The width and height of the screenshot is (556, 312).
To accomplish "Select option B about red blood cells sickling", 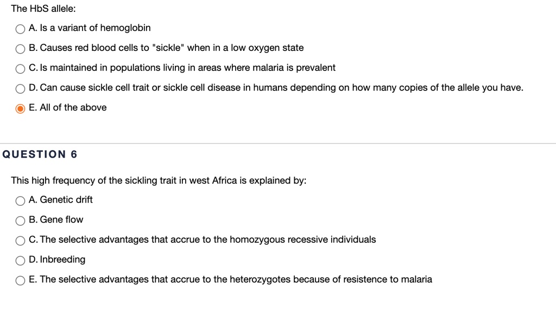I will [x=20, y=48].
